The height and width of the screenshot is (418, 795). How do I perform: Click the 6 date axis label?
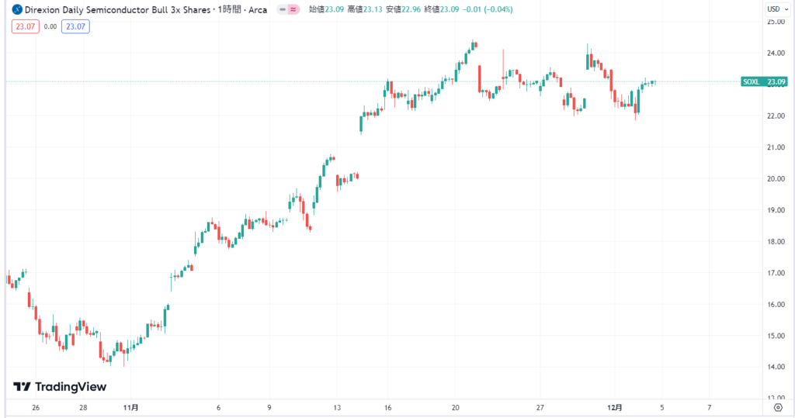(218, 407)
